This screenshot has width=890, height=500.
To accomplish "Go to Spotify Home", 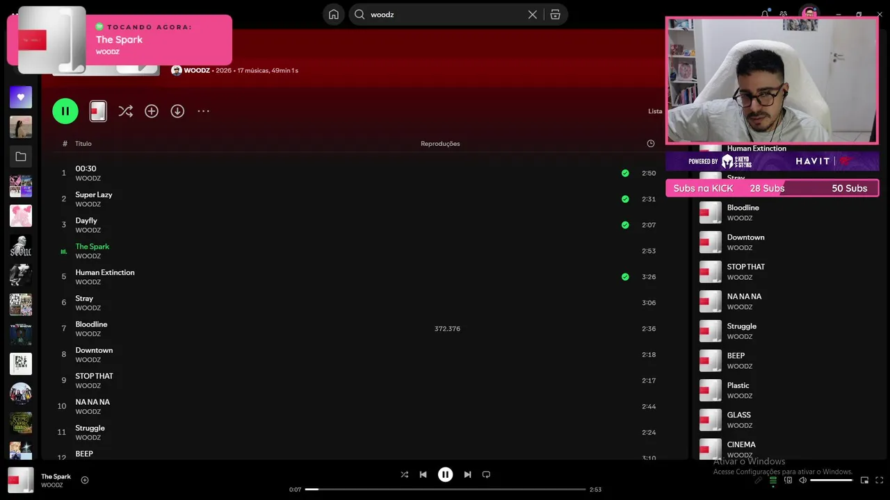I will coord(334,15).
